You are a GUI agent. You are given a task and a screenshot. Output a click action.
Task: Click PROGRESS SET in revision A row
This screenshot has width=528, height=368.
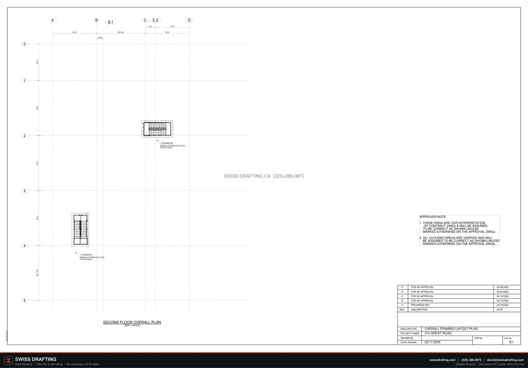coord(420,305)
